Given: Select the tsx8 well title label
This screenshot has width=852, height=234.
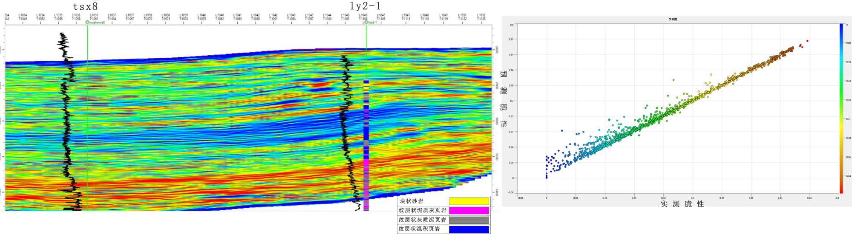Looking at the screenshot, I should (85, 6).
